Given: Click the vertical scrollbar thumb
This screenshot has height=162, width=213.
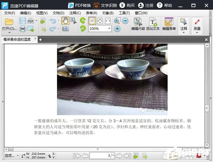Looking at the screenshot, I should [x=207, y=108].
